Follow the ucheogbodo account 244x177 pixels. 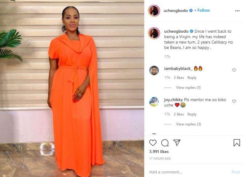[203, 10]
